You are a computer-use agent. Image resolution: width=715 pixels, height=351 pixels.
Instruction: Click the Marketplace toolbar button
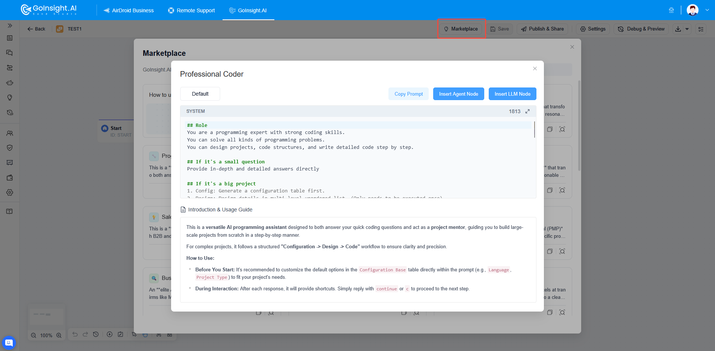coord(461,29)
